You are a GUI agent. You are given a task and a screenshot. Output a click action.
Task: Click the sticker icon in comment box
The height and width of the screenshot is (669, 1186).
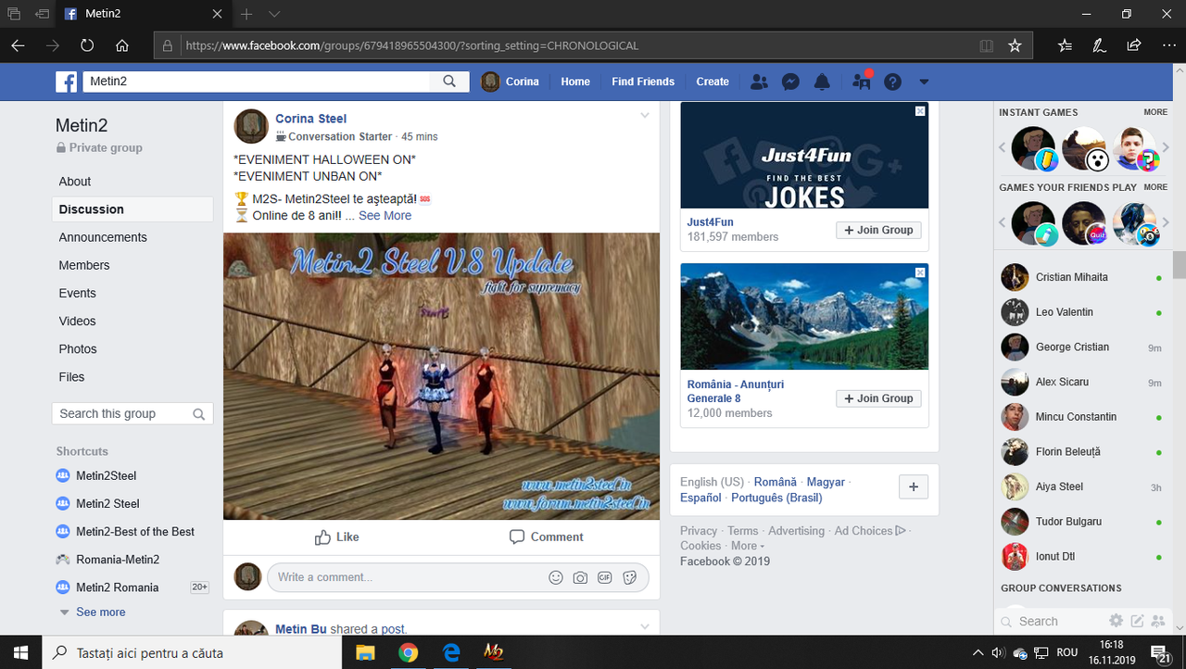pos(630,577)
